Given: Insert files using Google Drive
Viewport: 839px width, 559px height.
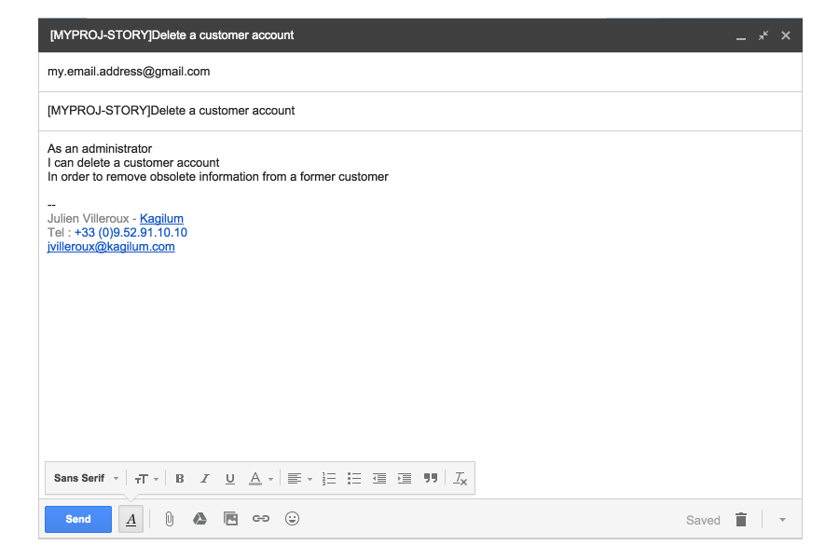Looking at the screenshot, I should [199, 518].
